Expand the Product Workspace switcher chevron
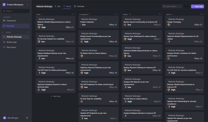The height and width of the screenshot is (122, 208). 27,5
